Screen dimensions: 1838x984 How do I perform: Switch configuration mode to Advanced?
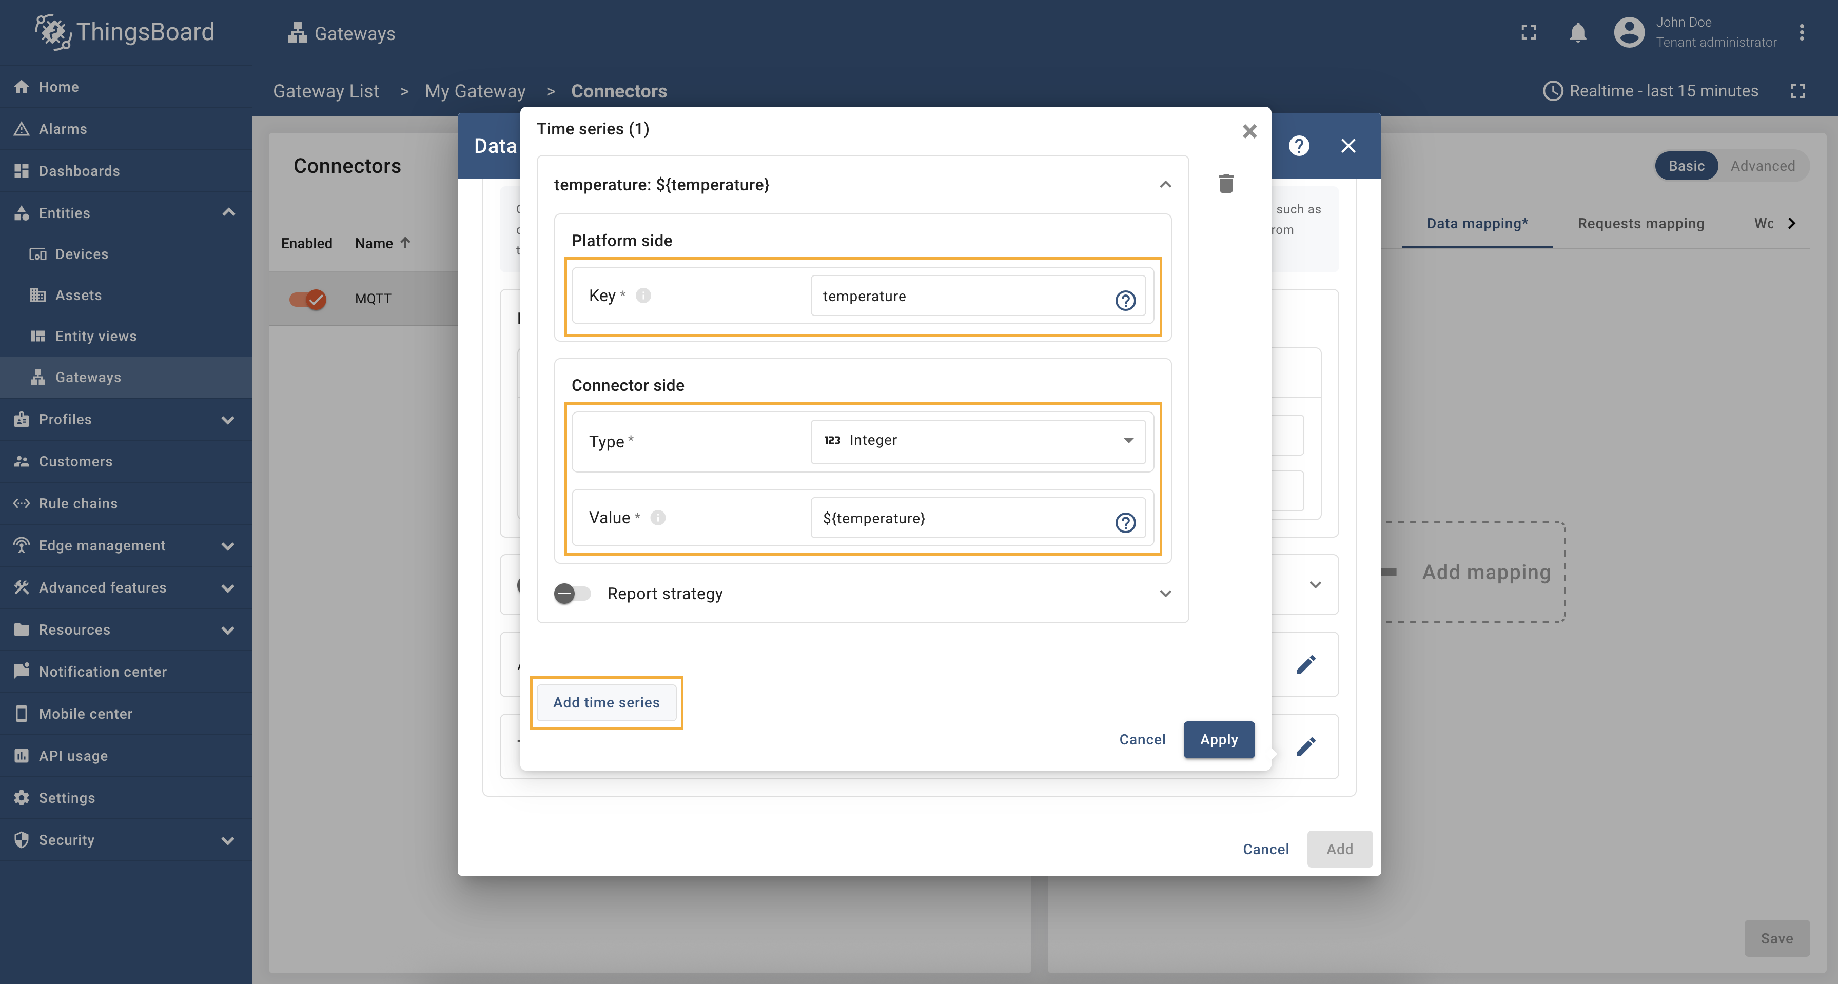click(1762, 166)
